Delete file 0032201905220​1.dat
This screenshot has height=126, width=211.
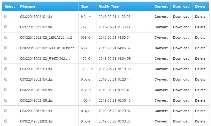tap(200, 111)
